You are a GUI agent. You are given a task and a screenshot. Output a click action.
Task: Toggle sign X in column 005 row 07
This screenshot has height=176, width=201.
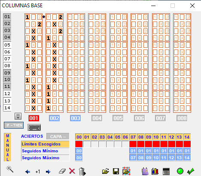coord(119,59)
